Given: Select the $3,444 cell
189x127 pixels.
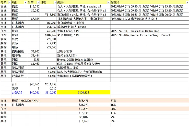Looking at the screenshot, I should click(33, 55).
